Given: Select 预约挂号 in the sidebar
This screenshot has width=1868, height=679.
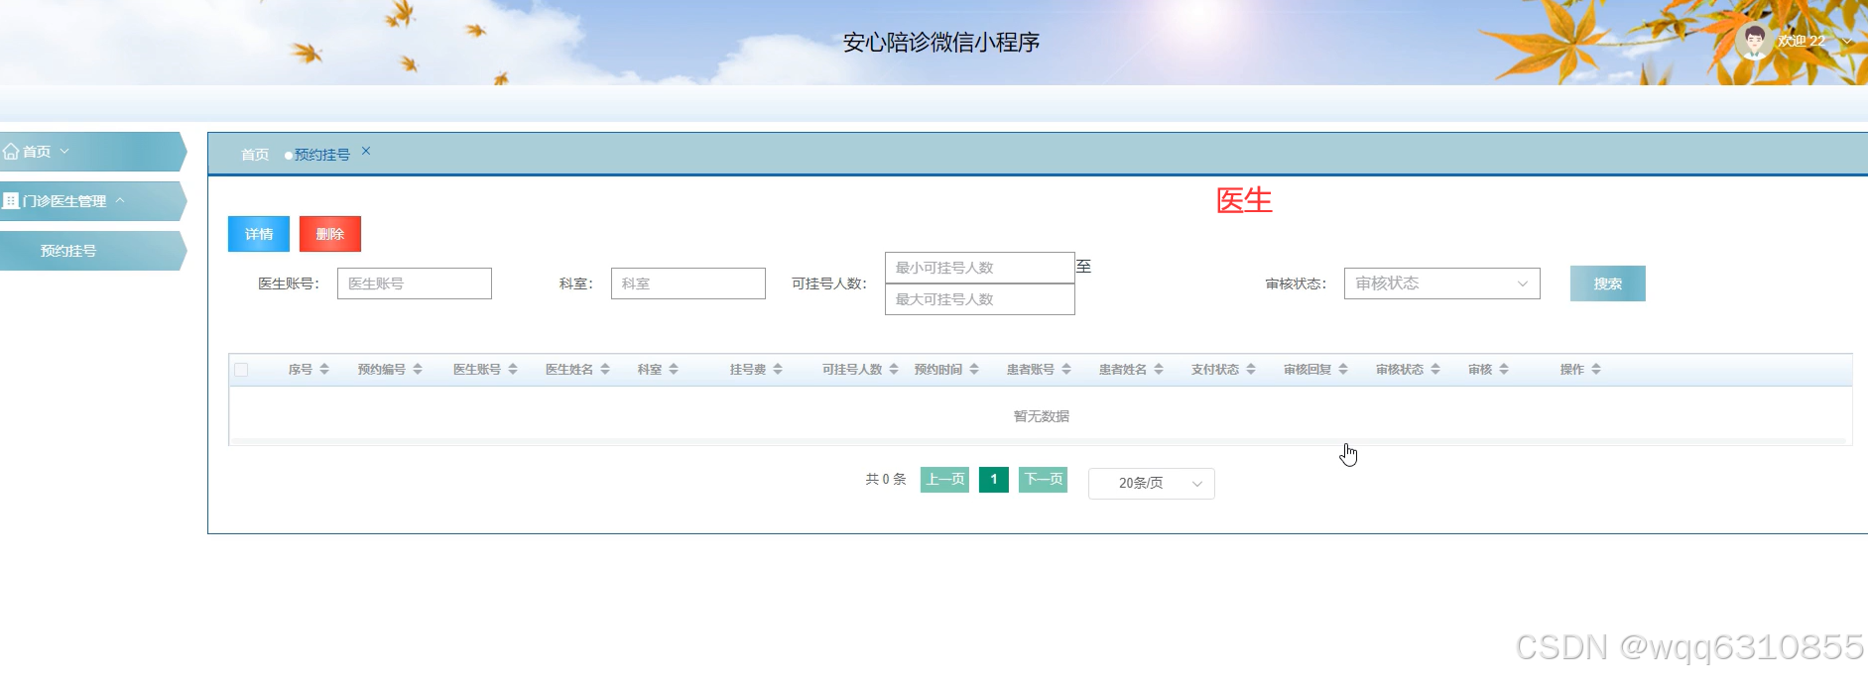Looking at the screenshot, I should pyautogui.click(x=92, y=251).
